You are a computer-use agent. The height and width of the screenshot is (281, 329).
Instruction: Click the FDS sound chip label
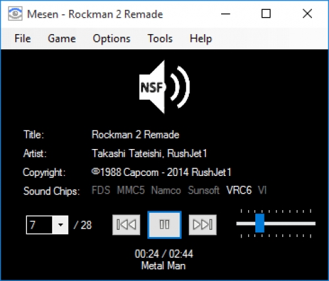101,190
